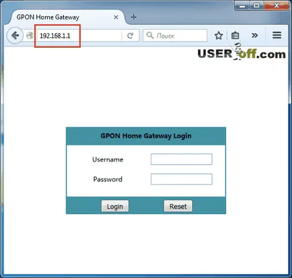Open a new tab with plus button

pos(134,17)
